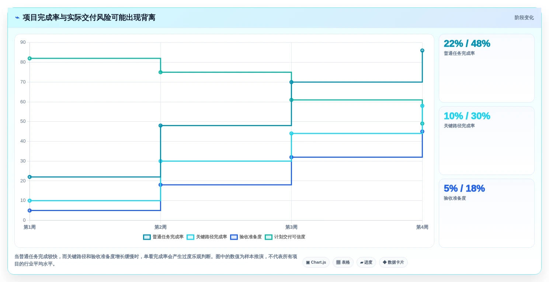Click the 验收准备度 card caption
This screenshot has height=282, width=549.
[x=455, y=198]
